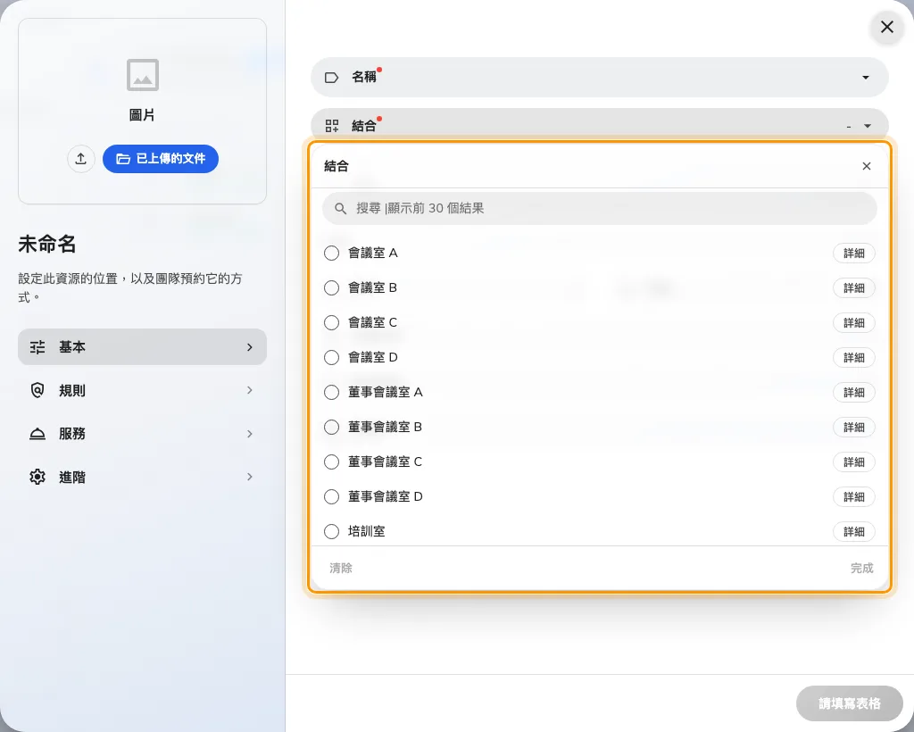Image resolution: width=914 pixels, height=732 pixels.
Task: Click the shield icon beside 規則
Action: 37,390
